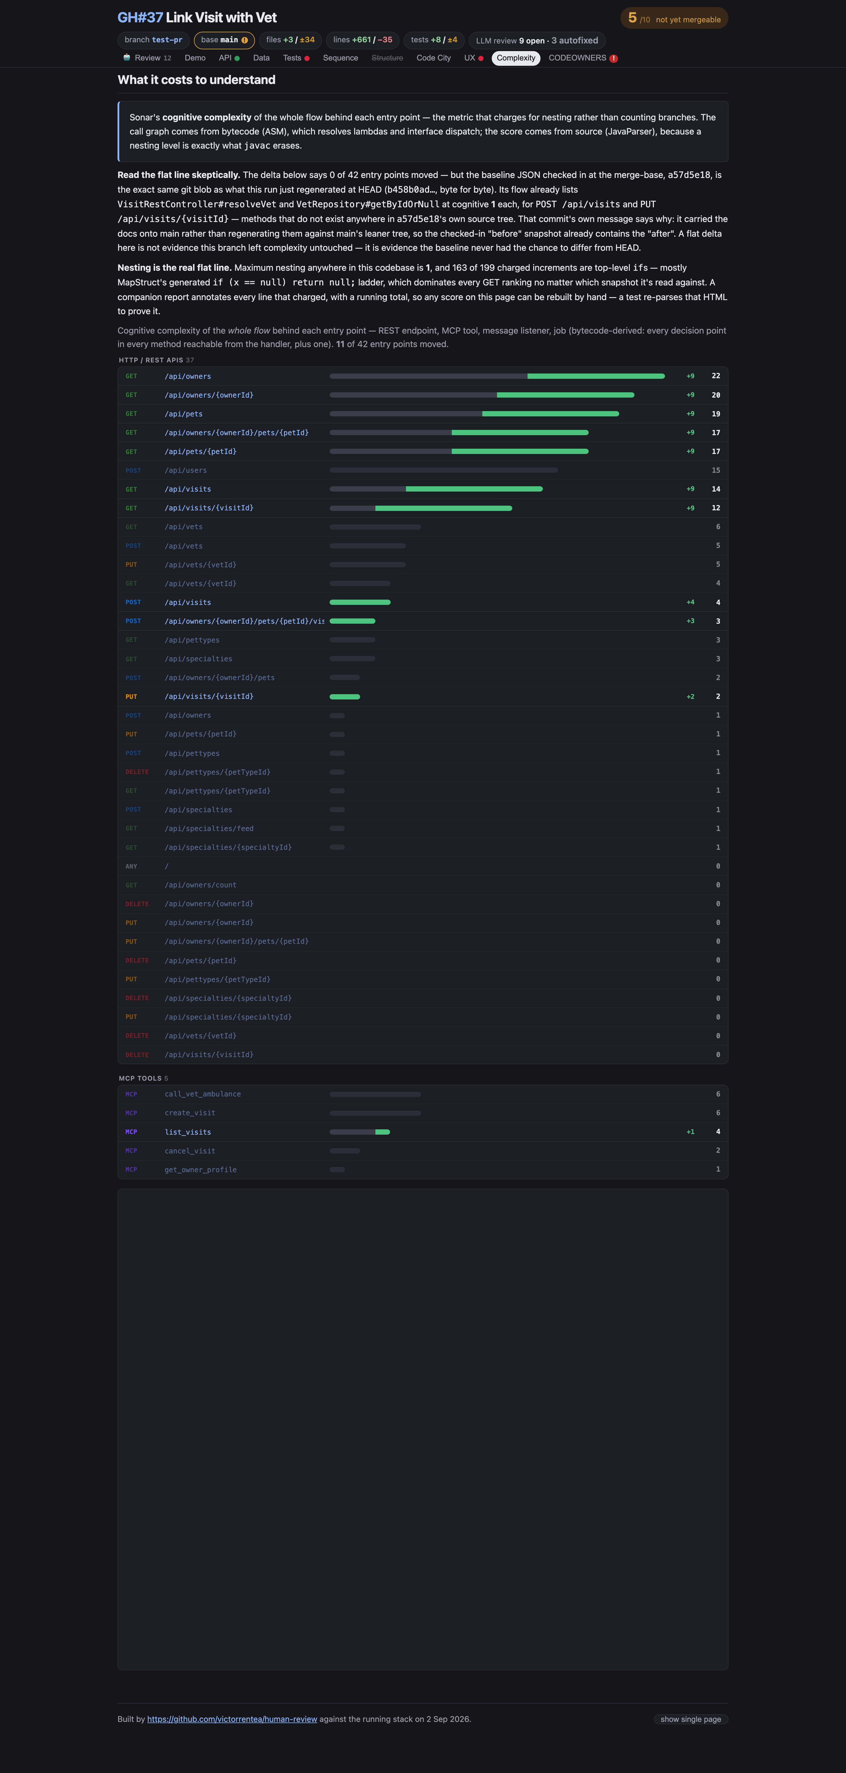Click the HTTP / REST APIS 37 header
Image resolution: width=846 pixels, height=1773 pixels.
click(156, 360)
